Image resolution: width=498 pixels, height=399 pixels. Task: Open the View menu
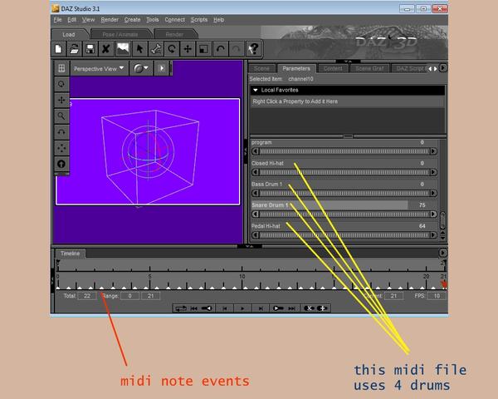point(88,20)
